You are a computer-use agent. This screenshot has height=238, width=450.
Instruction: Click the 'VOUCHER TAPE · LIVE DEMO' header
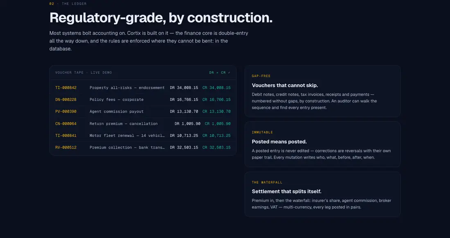tap(83, 73)
